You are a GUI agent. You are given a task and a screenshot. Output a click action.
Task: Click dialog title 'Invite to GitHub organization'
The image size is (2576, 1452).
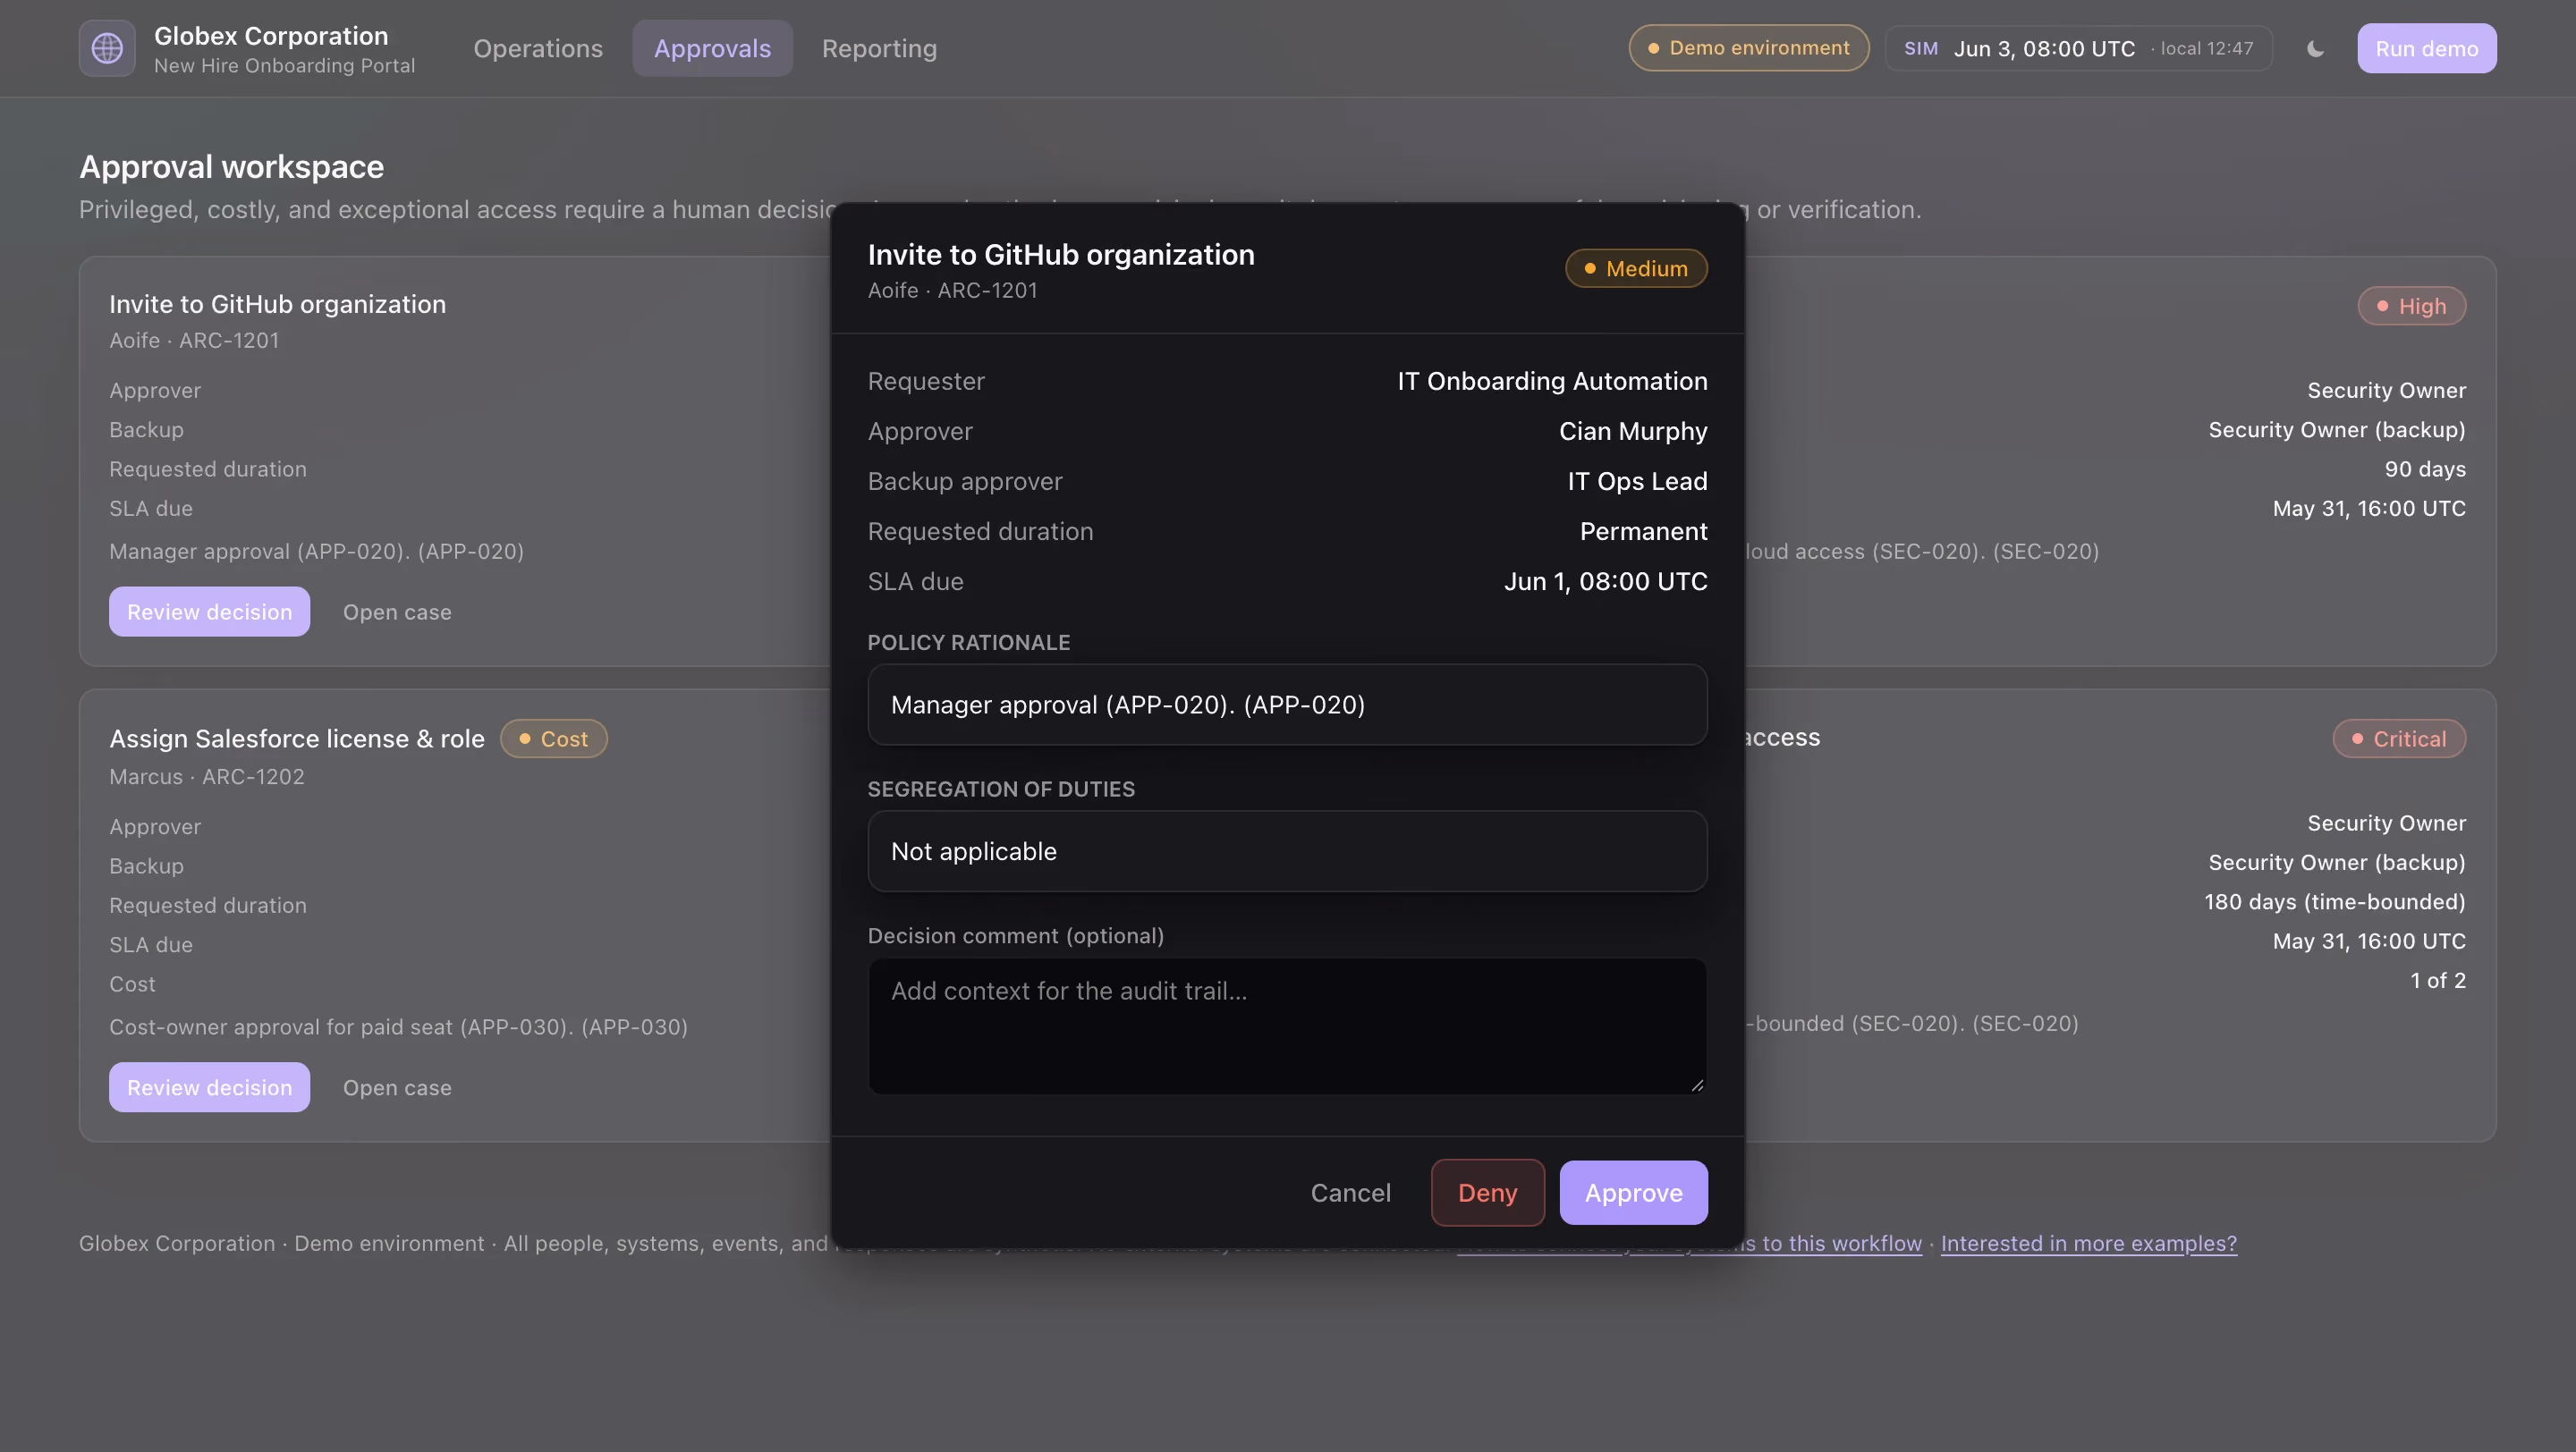point(1060,254)
